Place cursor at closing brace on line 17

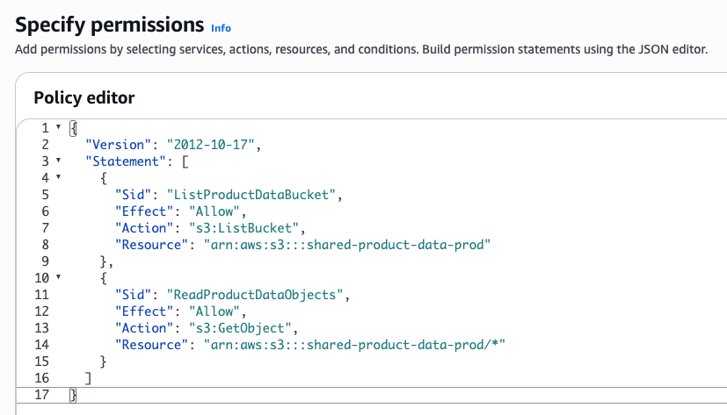(73, 395)
